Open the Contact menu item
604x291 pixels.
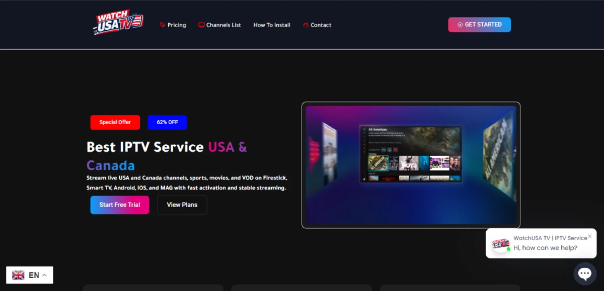click(321, 25)
